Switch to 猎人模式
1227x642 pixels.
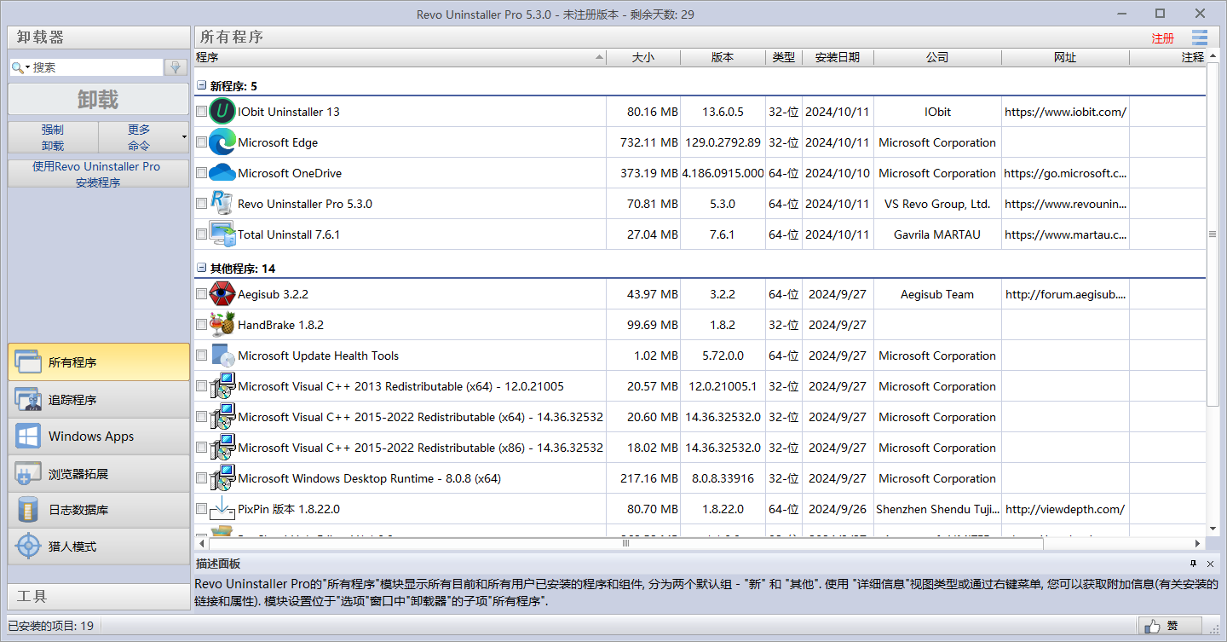click(x=99, y=547)
